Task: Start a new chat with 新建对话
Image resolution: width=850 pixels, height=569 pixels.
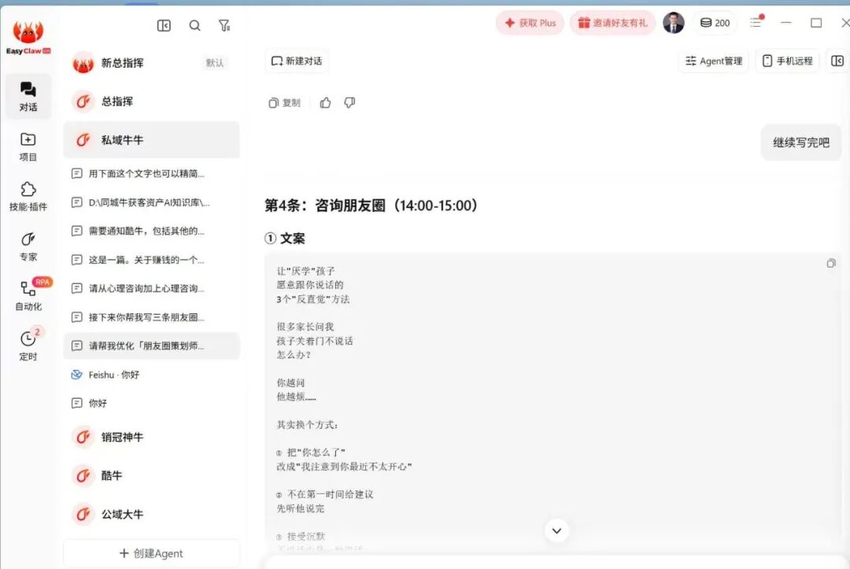Action: pyautogui.click(x=297, y=61)
